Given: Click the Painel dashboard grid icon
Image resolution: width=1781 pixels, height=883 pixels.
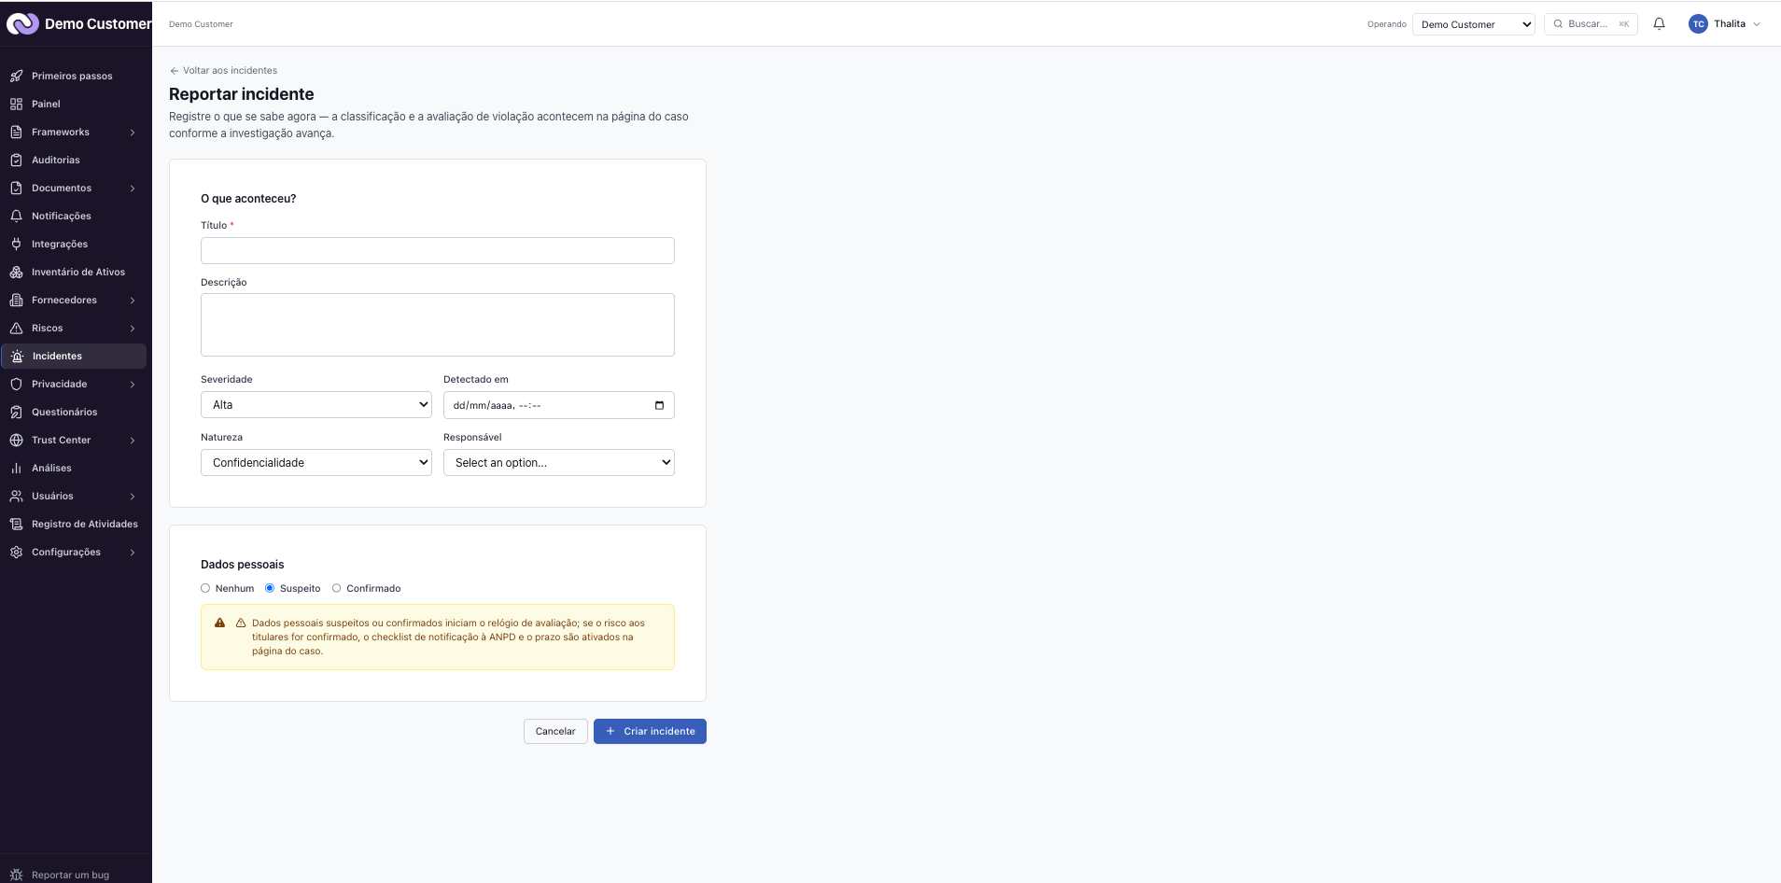Looking at the screenshot, I should [16, 104].
